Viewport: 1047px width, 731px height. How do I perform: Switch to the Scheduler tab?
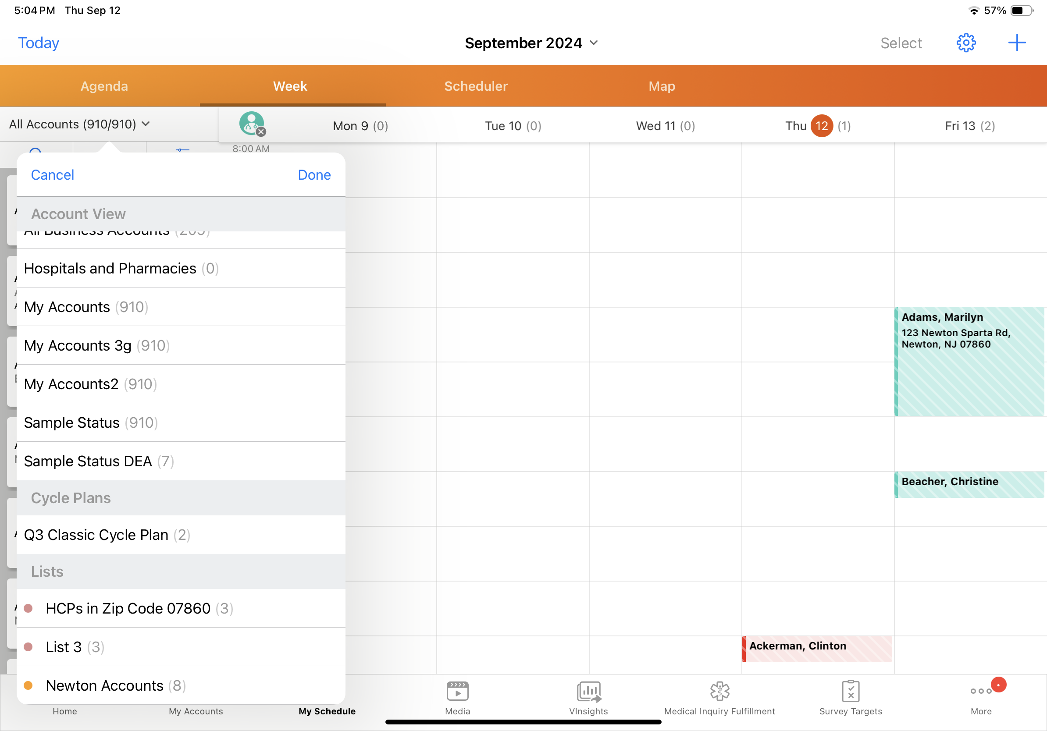476,86
